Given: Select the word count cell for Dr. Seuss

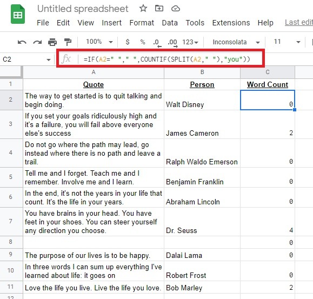Looking at the screenshot, I should 268,222.
